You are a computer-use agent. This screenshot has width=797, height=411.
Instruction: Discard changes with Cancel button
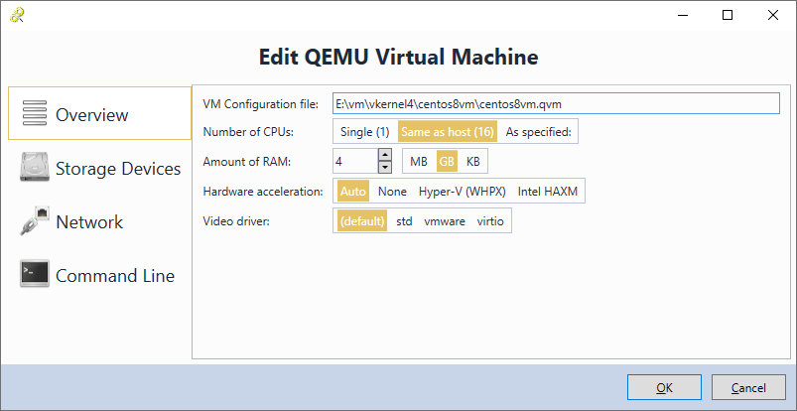pyautogui.click(x=748, y=387)
